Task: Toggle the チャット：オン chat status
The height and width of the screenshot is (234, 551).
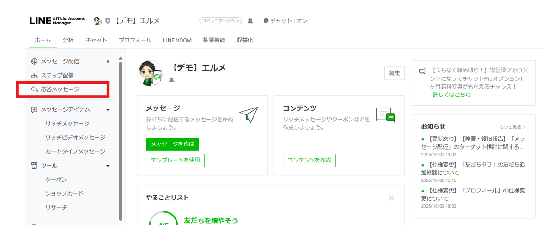Action: point(285,21)
